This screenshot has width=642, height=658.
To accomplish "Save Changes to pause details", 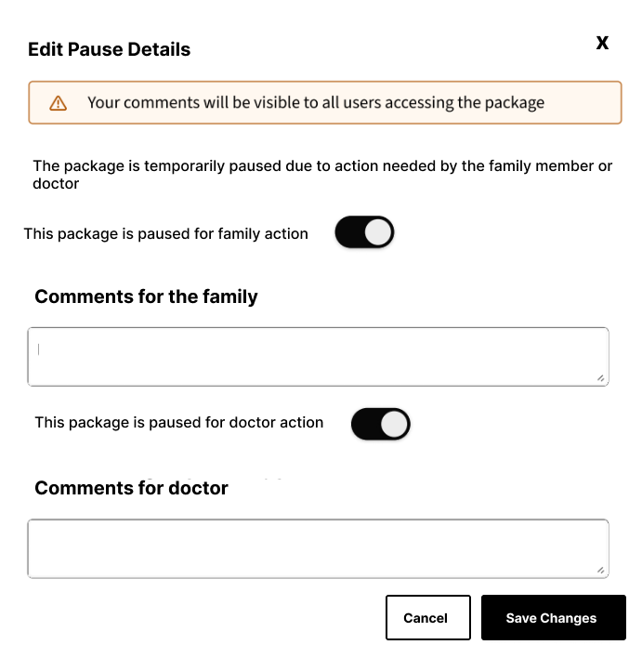I will tap(553, 618).
